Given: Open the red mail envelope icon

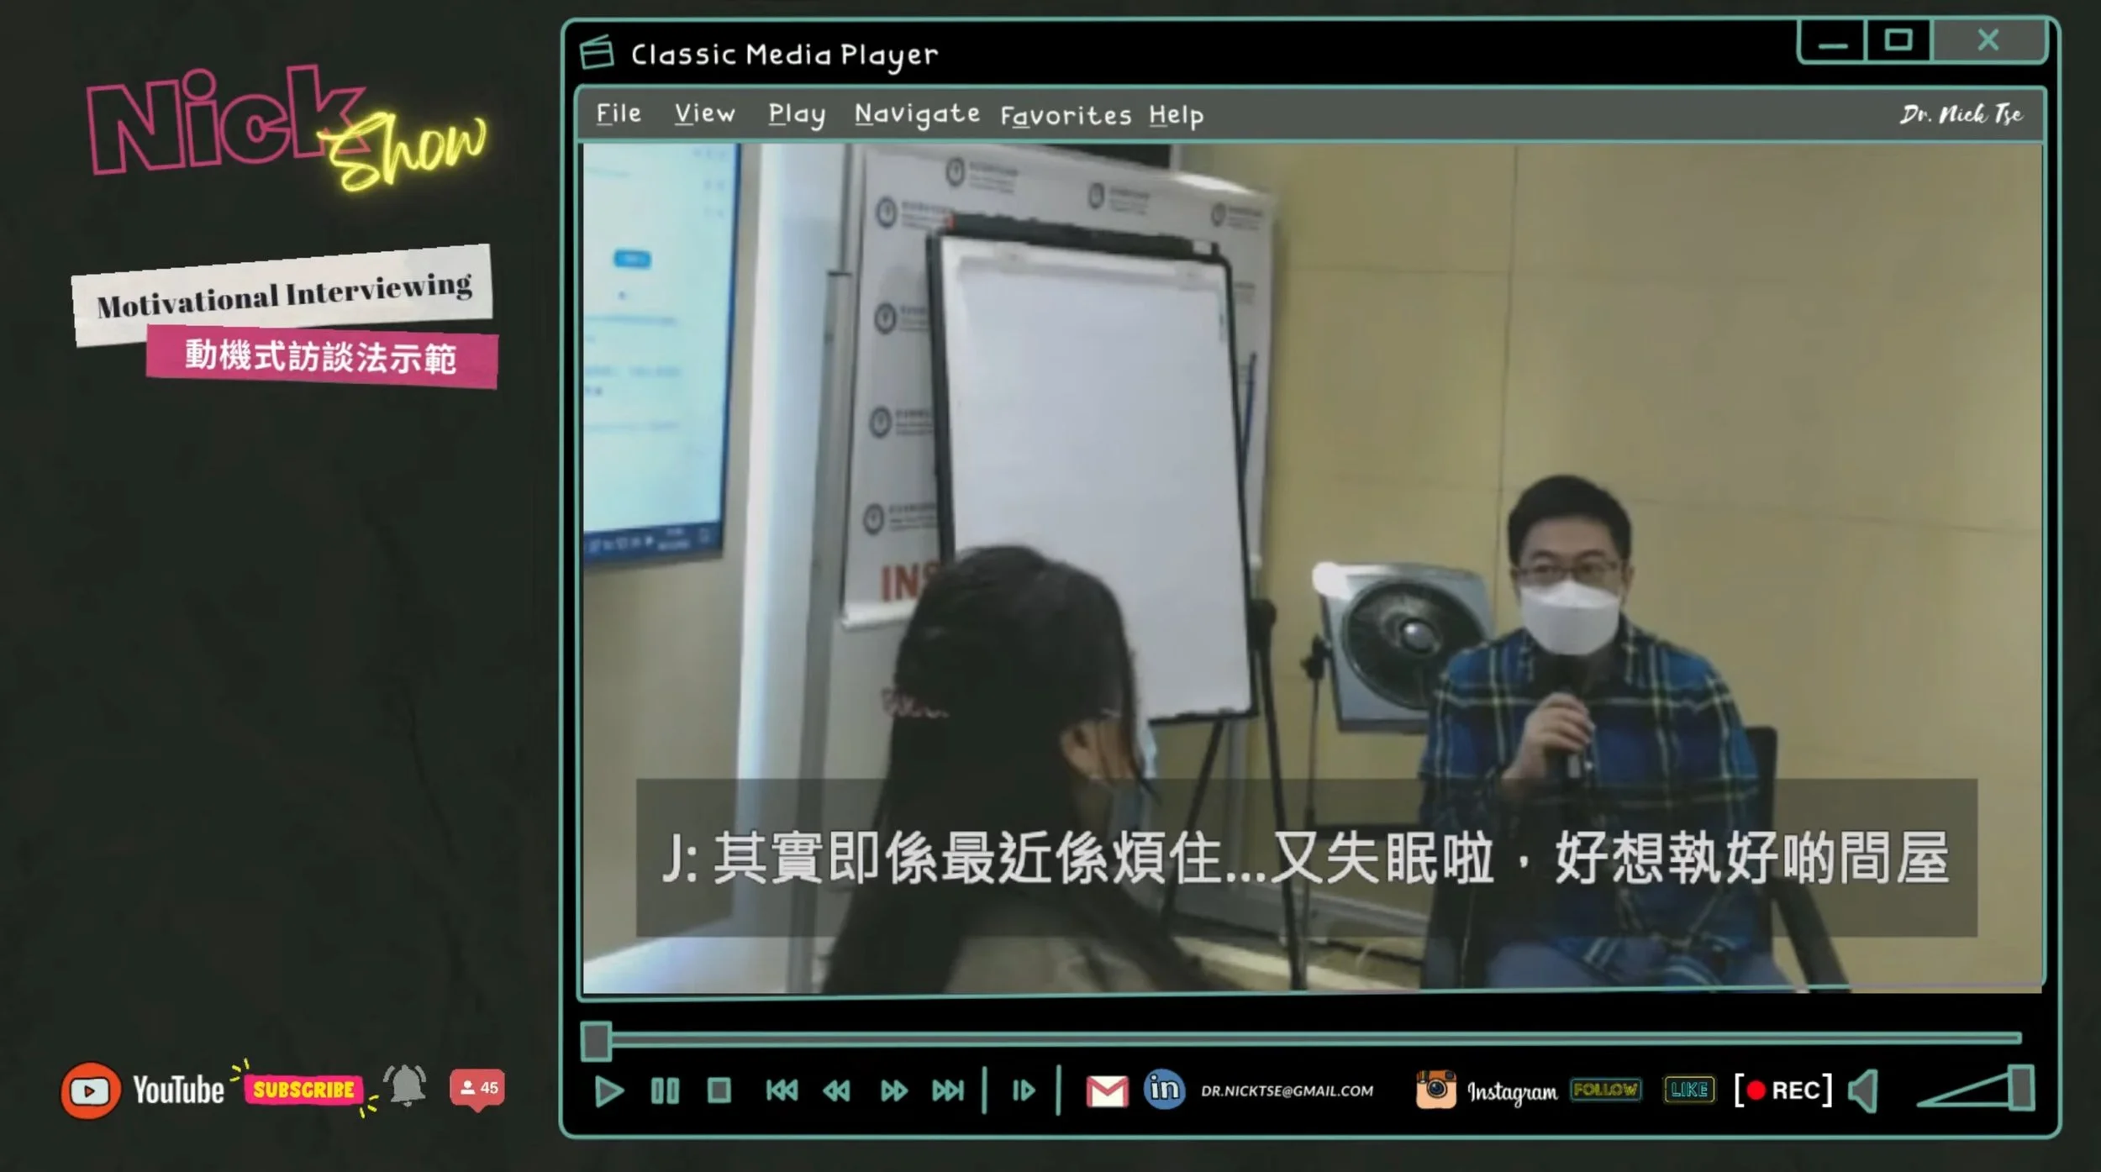Looking at the screenshot, I should point(1107,1091).
